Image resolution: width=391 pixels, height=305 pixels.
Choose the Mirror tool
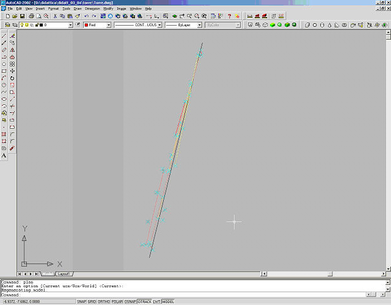12,50
